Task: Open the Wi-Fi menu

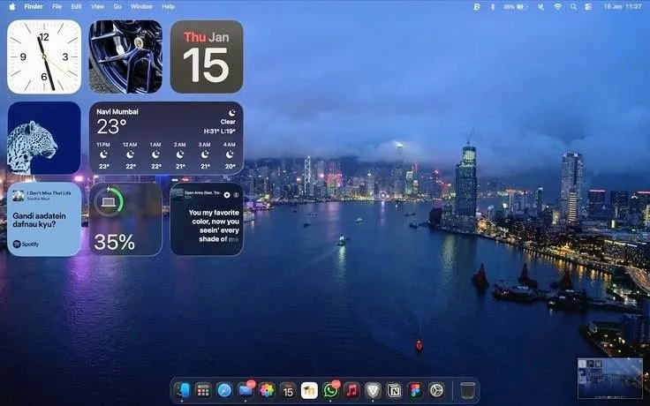Action: [557, 7]
